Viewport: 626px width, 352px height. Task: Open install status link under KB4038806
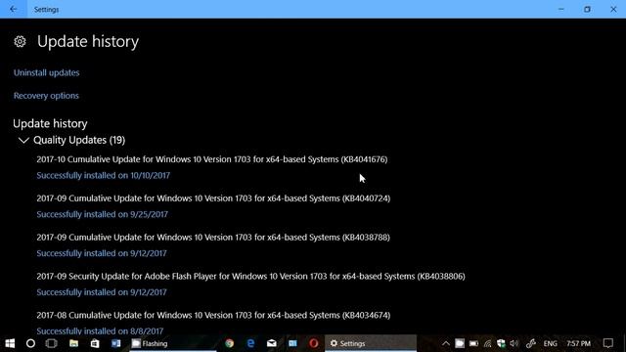click(102, 292)
